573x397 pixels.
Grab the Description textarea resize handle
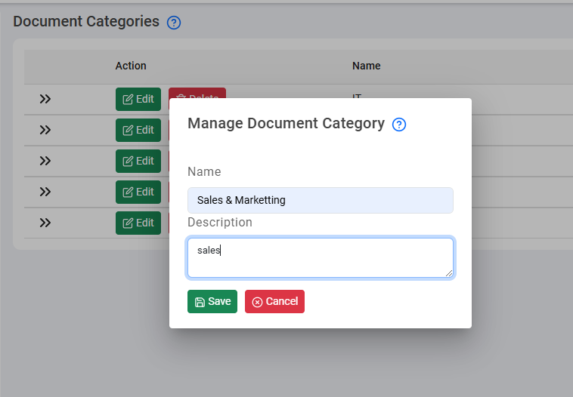[x=449, y=273]
